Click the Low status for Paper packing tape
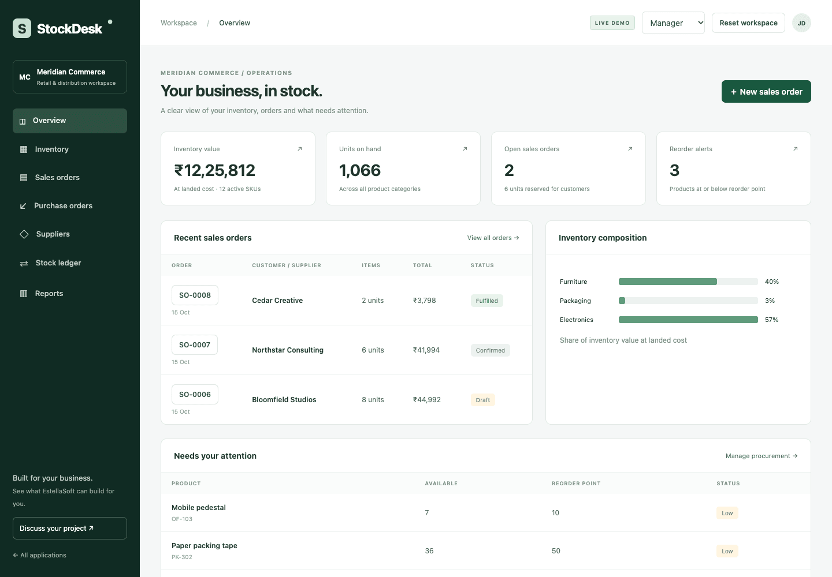Viewport: 832px width, 577px height. coord(727,551)
